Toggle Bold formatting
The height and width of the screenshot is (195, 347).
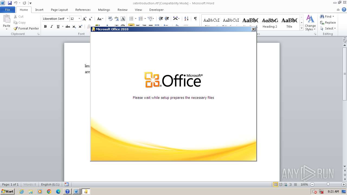(x=45, y=27)
